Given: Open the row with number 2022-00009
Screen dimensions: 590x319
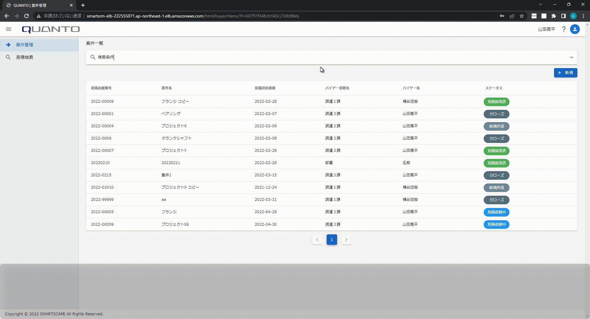Looking at the screenshot, I should click(x=332, y=102).
